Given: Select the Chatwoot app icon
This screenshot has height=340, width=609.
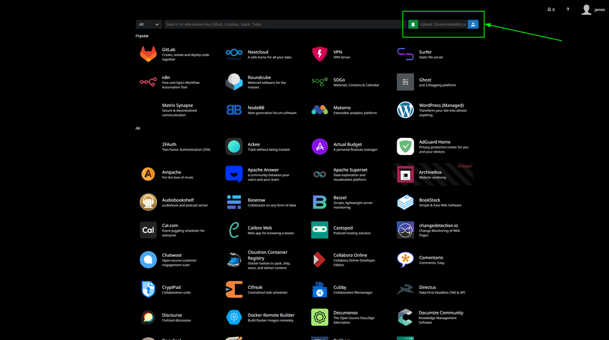Looking at the screenshot, I should pos(148,260).
